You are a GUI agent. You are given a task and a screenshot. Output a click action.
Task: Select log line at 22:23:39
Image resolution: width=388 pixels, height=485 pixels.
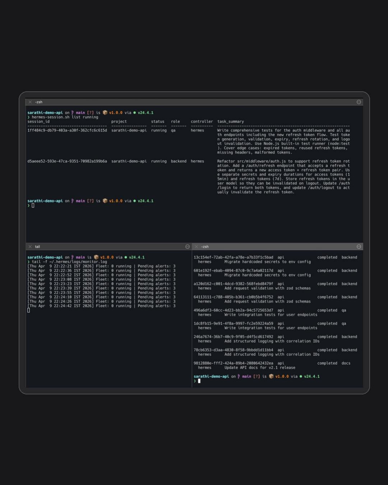pos(101,288)
